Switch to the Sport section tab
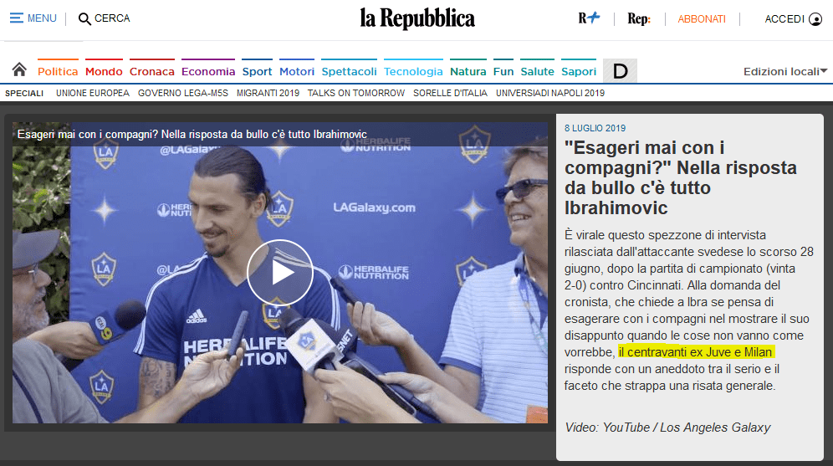Viewport: 833px width, 466px height. point(257,72)
